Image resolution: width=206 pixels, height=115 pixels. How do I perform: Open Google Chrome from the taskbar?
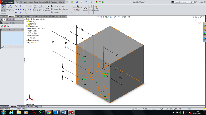pos(49,112)
